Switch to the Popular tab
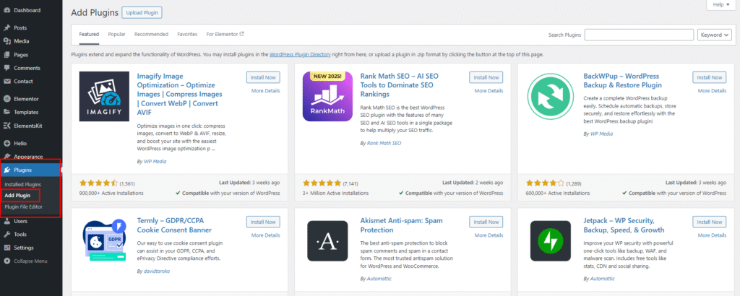 click(x=116, y=35)
